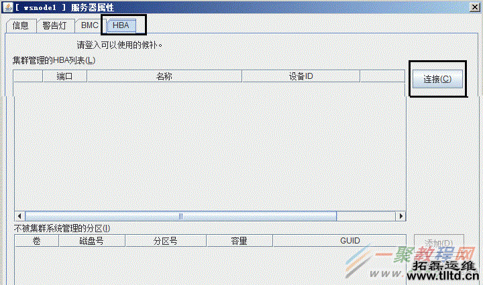Click the Java window icon in title bar
Screen dimensions: 483x285
(x=7, y=6)
